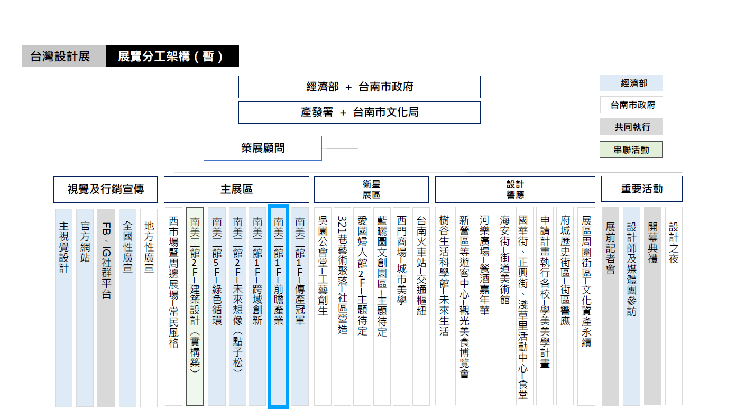The height and width of the screenshot is (419, 745).
Task: Select the FB、IG社群平台 column
Action: (x=106, y=306)
